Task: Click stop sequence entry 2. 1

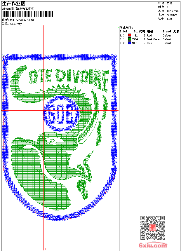Action: (x=122, y=39)
